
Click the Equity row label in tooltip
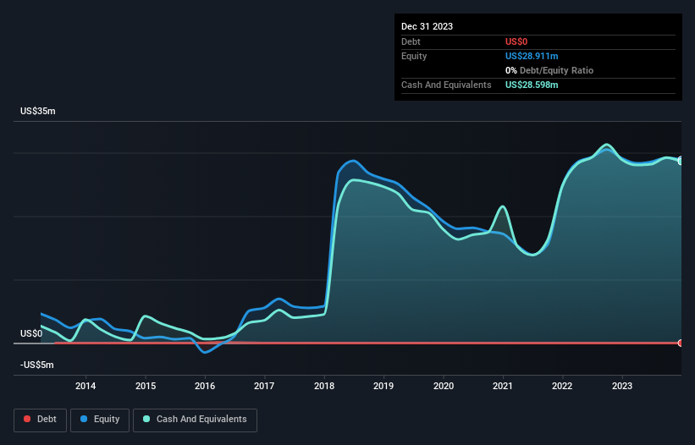click(414, 56)
